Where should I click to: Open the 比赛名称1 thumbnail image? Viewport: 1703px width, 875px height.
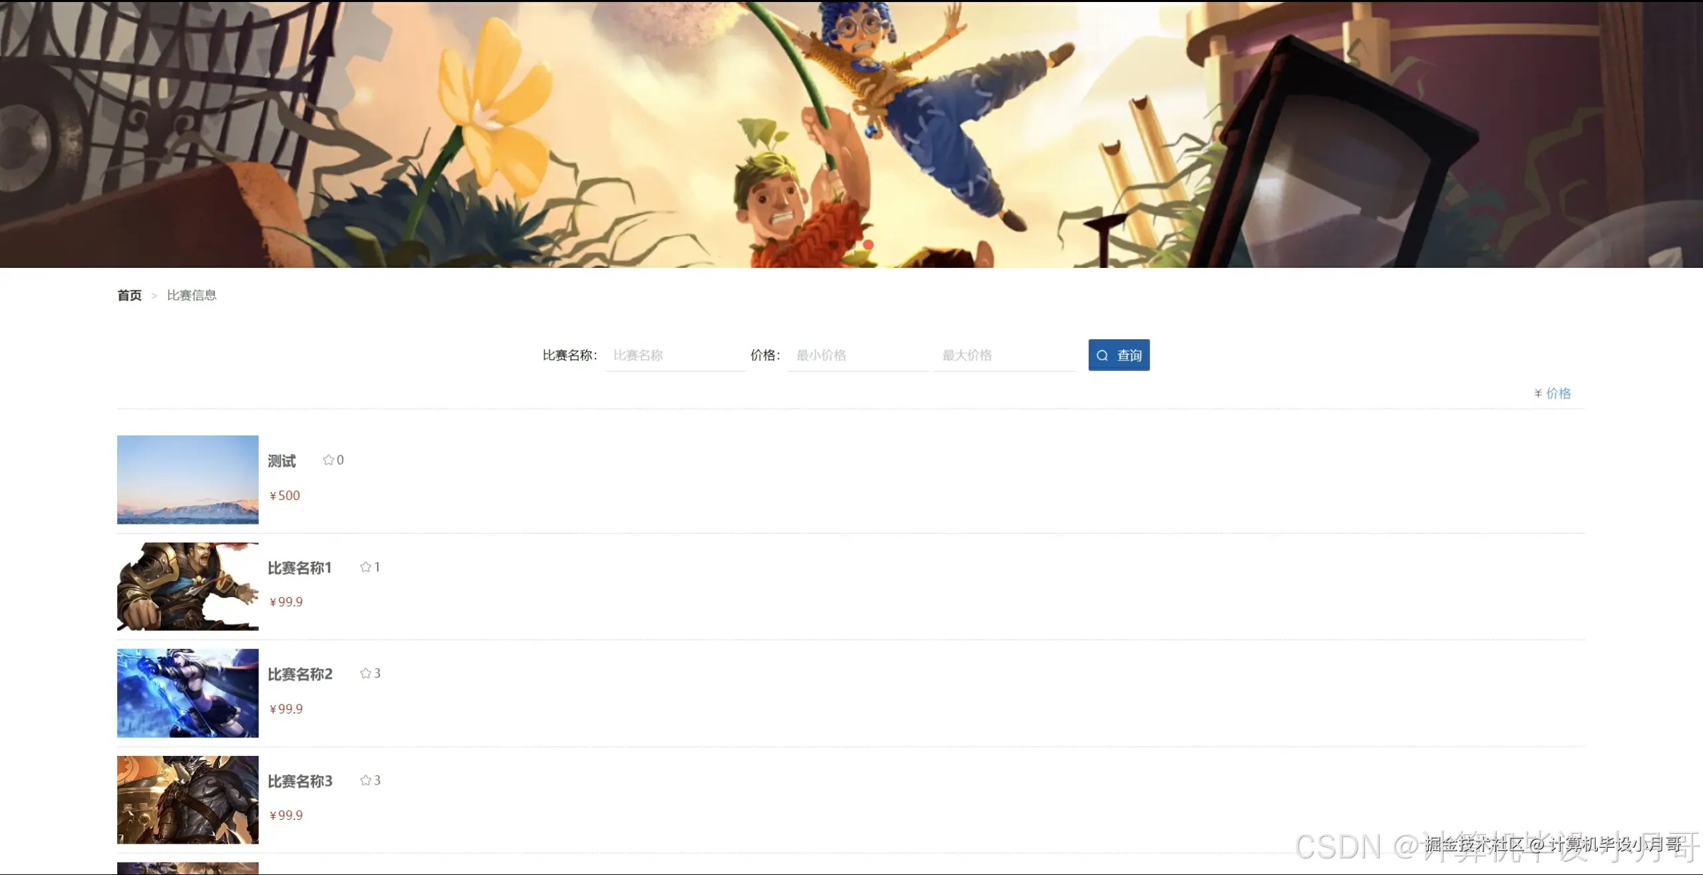188,586
